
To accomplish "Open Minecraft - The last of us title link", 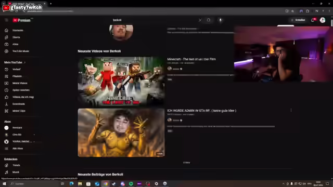I will [x=191, y=59].
